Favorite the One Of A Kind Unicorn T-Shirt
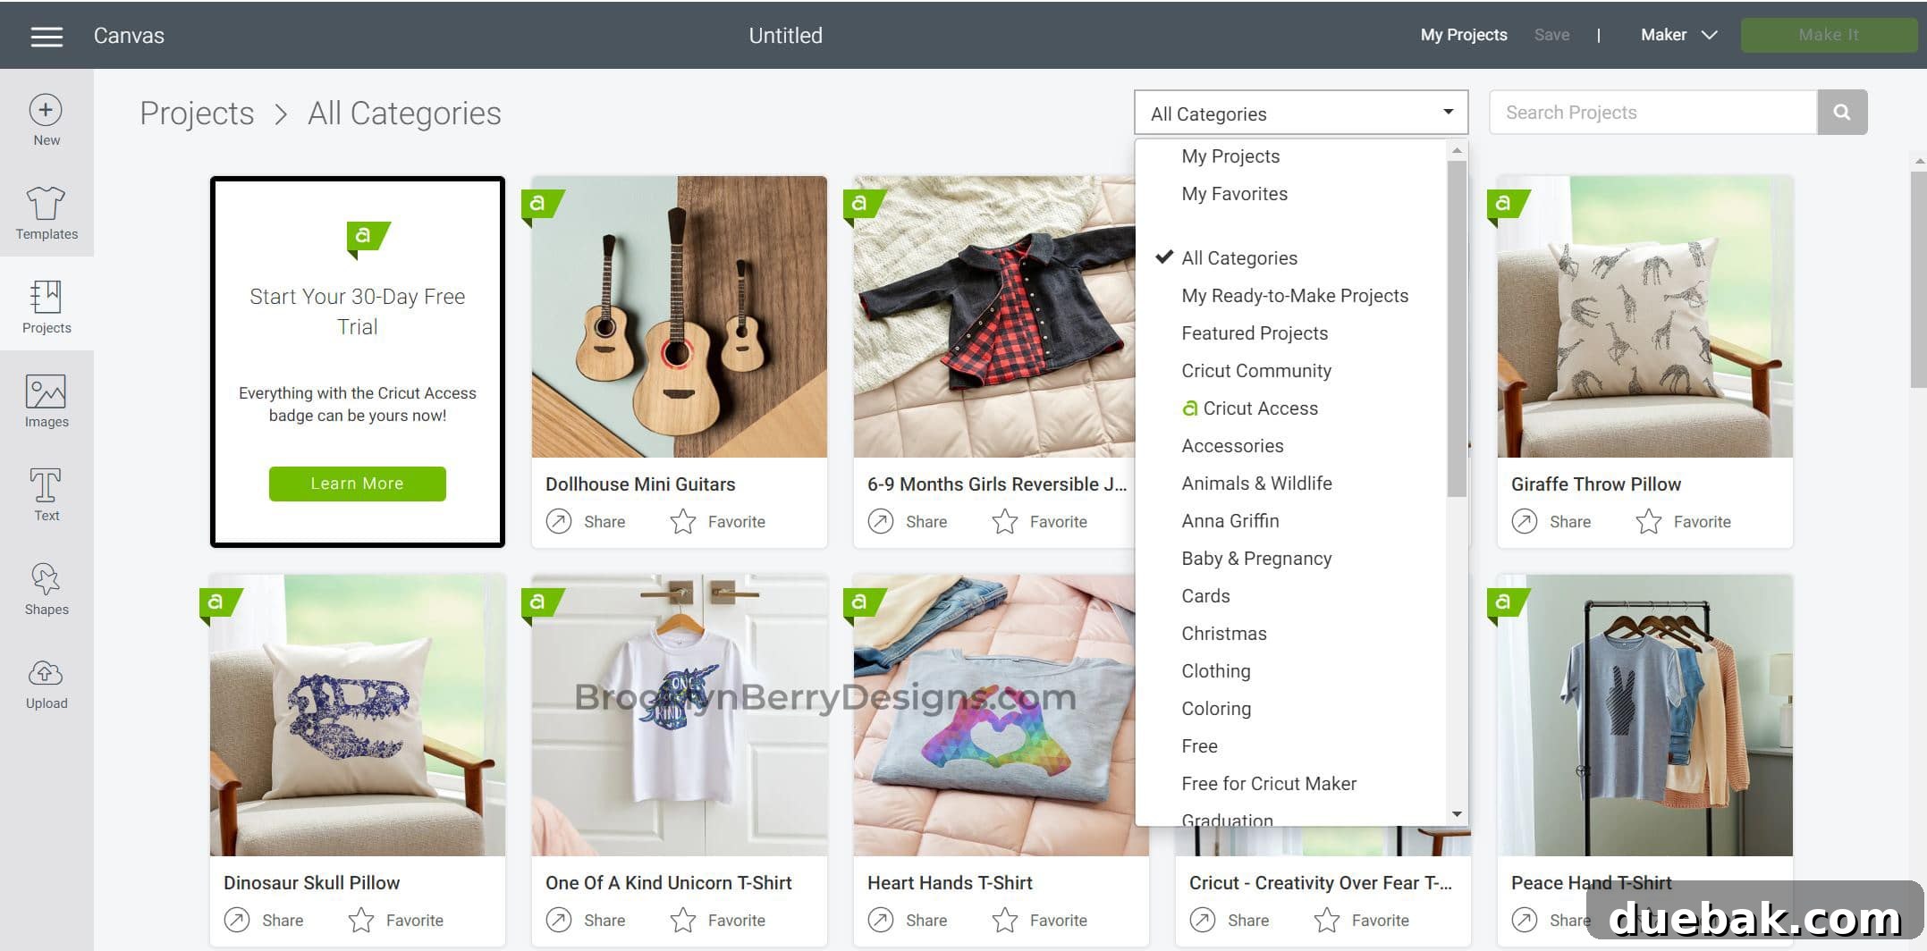This screenshot has height=951, width=1927. coord(718,920)
